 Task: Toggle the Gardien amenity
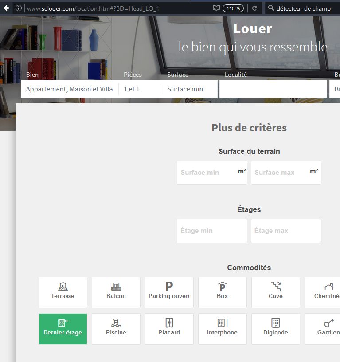(322, 329)
